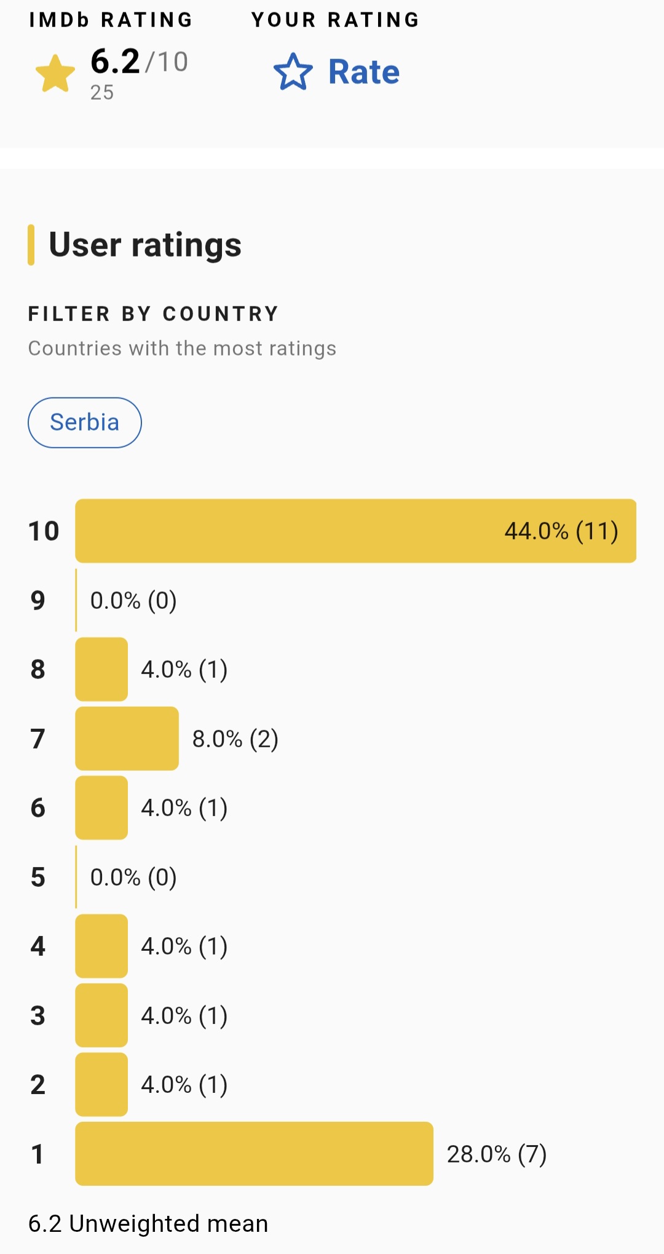Click the 28.0% (7) label
This screenshot has height=1254, width=664.
click(496, 1154)
